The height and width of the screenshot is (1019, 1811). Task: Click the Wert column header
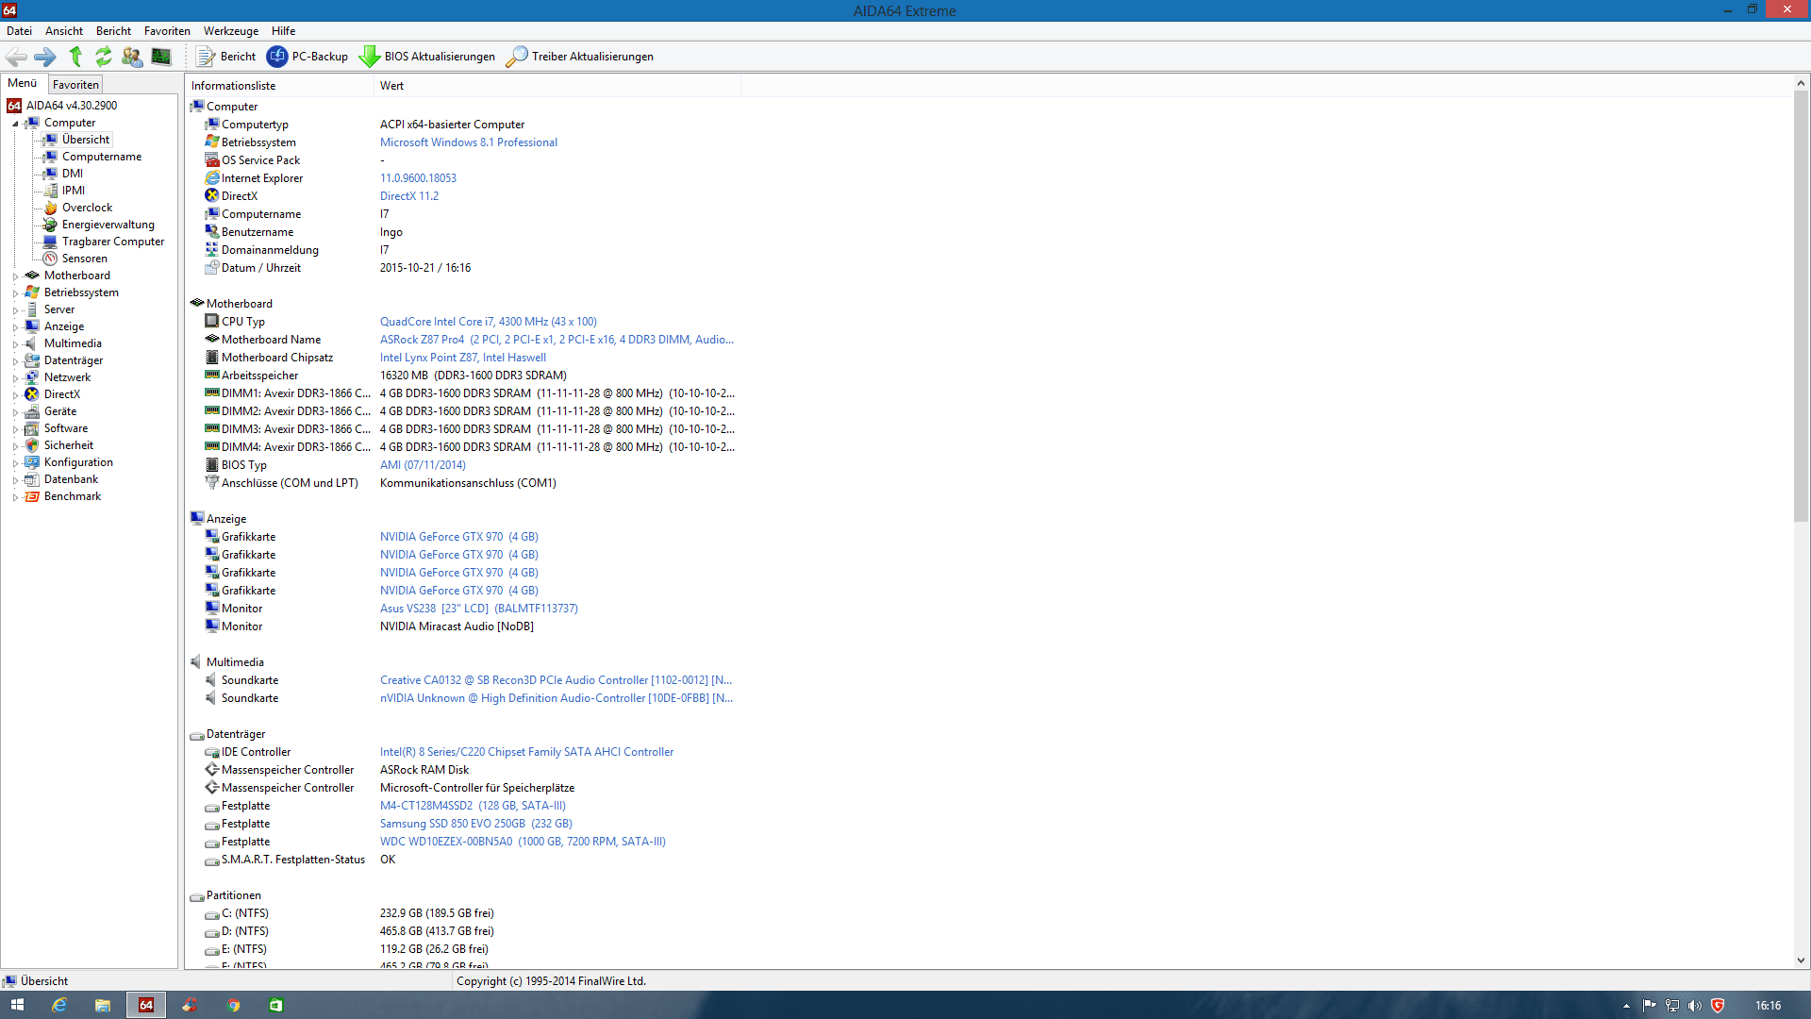557,86
